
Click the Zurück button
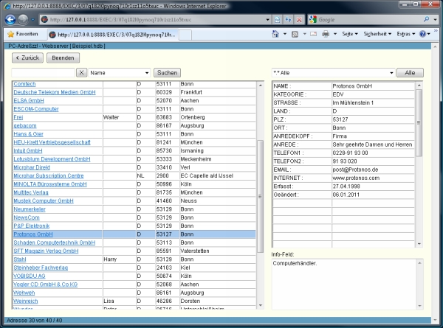click(x=28, y=57)
